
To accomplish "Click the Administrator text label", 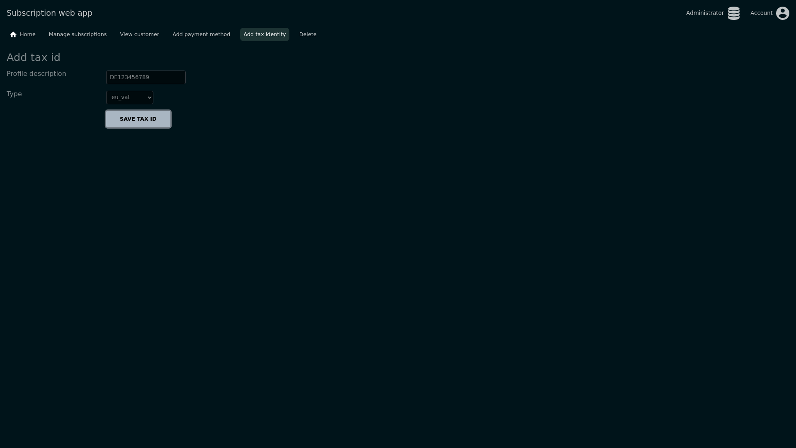I will (704, 13).
